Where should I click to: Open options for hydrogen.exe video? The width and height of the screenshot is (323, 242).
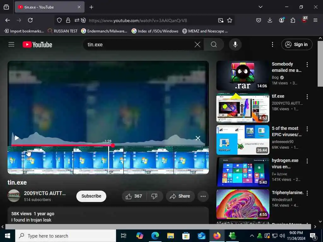tap(307, 161)
